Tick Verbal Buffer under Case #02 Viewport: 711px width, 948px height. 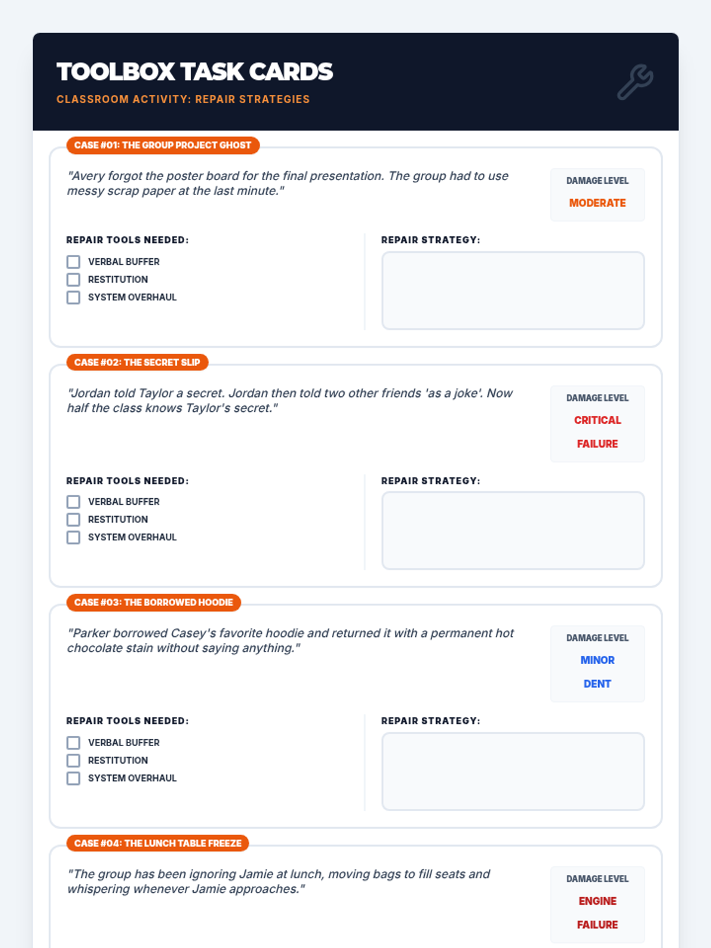73,502
